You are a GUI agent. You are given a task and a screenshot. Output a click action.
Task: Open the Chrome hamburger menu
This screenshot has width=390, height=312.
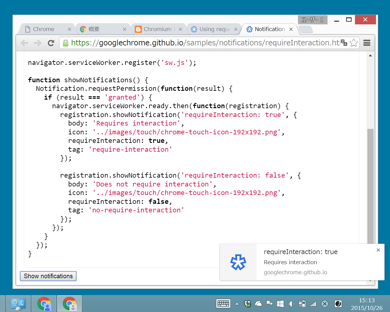[367, 43]
